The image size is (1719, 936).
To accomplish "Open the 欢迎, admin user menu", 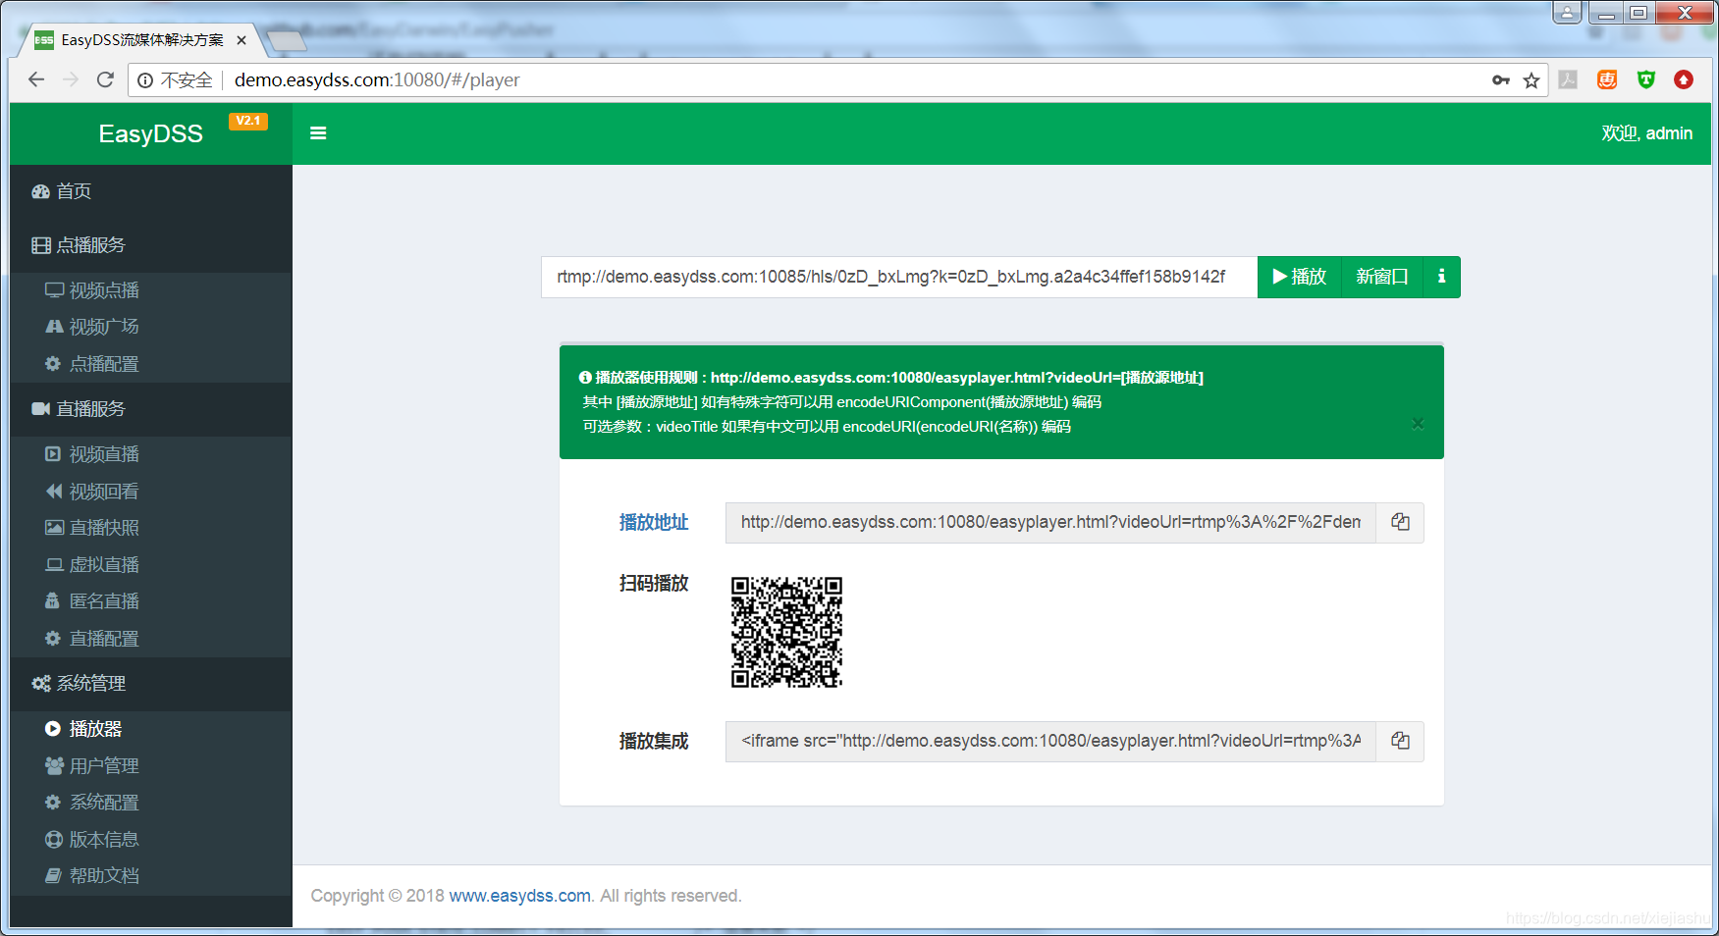I will click(x=1646, y=133).
